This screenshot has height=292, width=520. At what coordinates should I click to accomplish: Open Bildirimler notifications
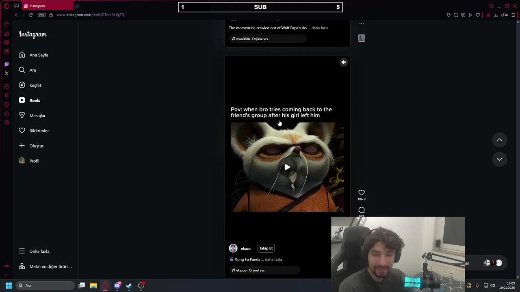tap(33, 131)
